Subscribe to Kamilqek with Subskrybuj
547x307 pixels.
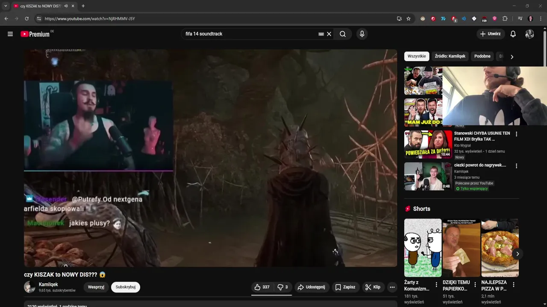[126, 287]
